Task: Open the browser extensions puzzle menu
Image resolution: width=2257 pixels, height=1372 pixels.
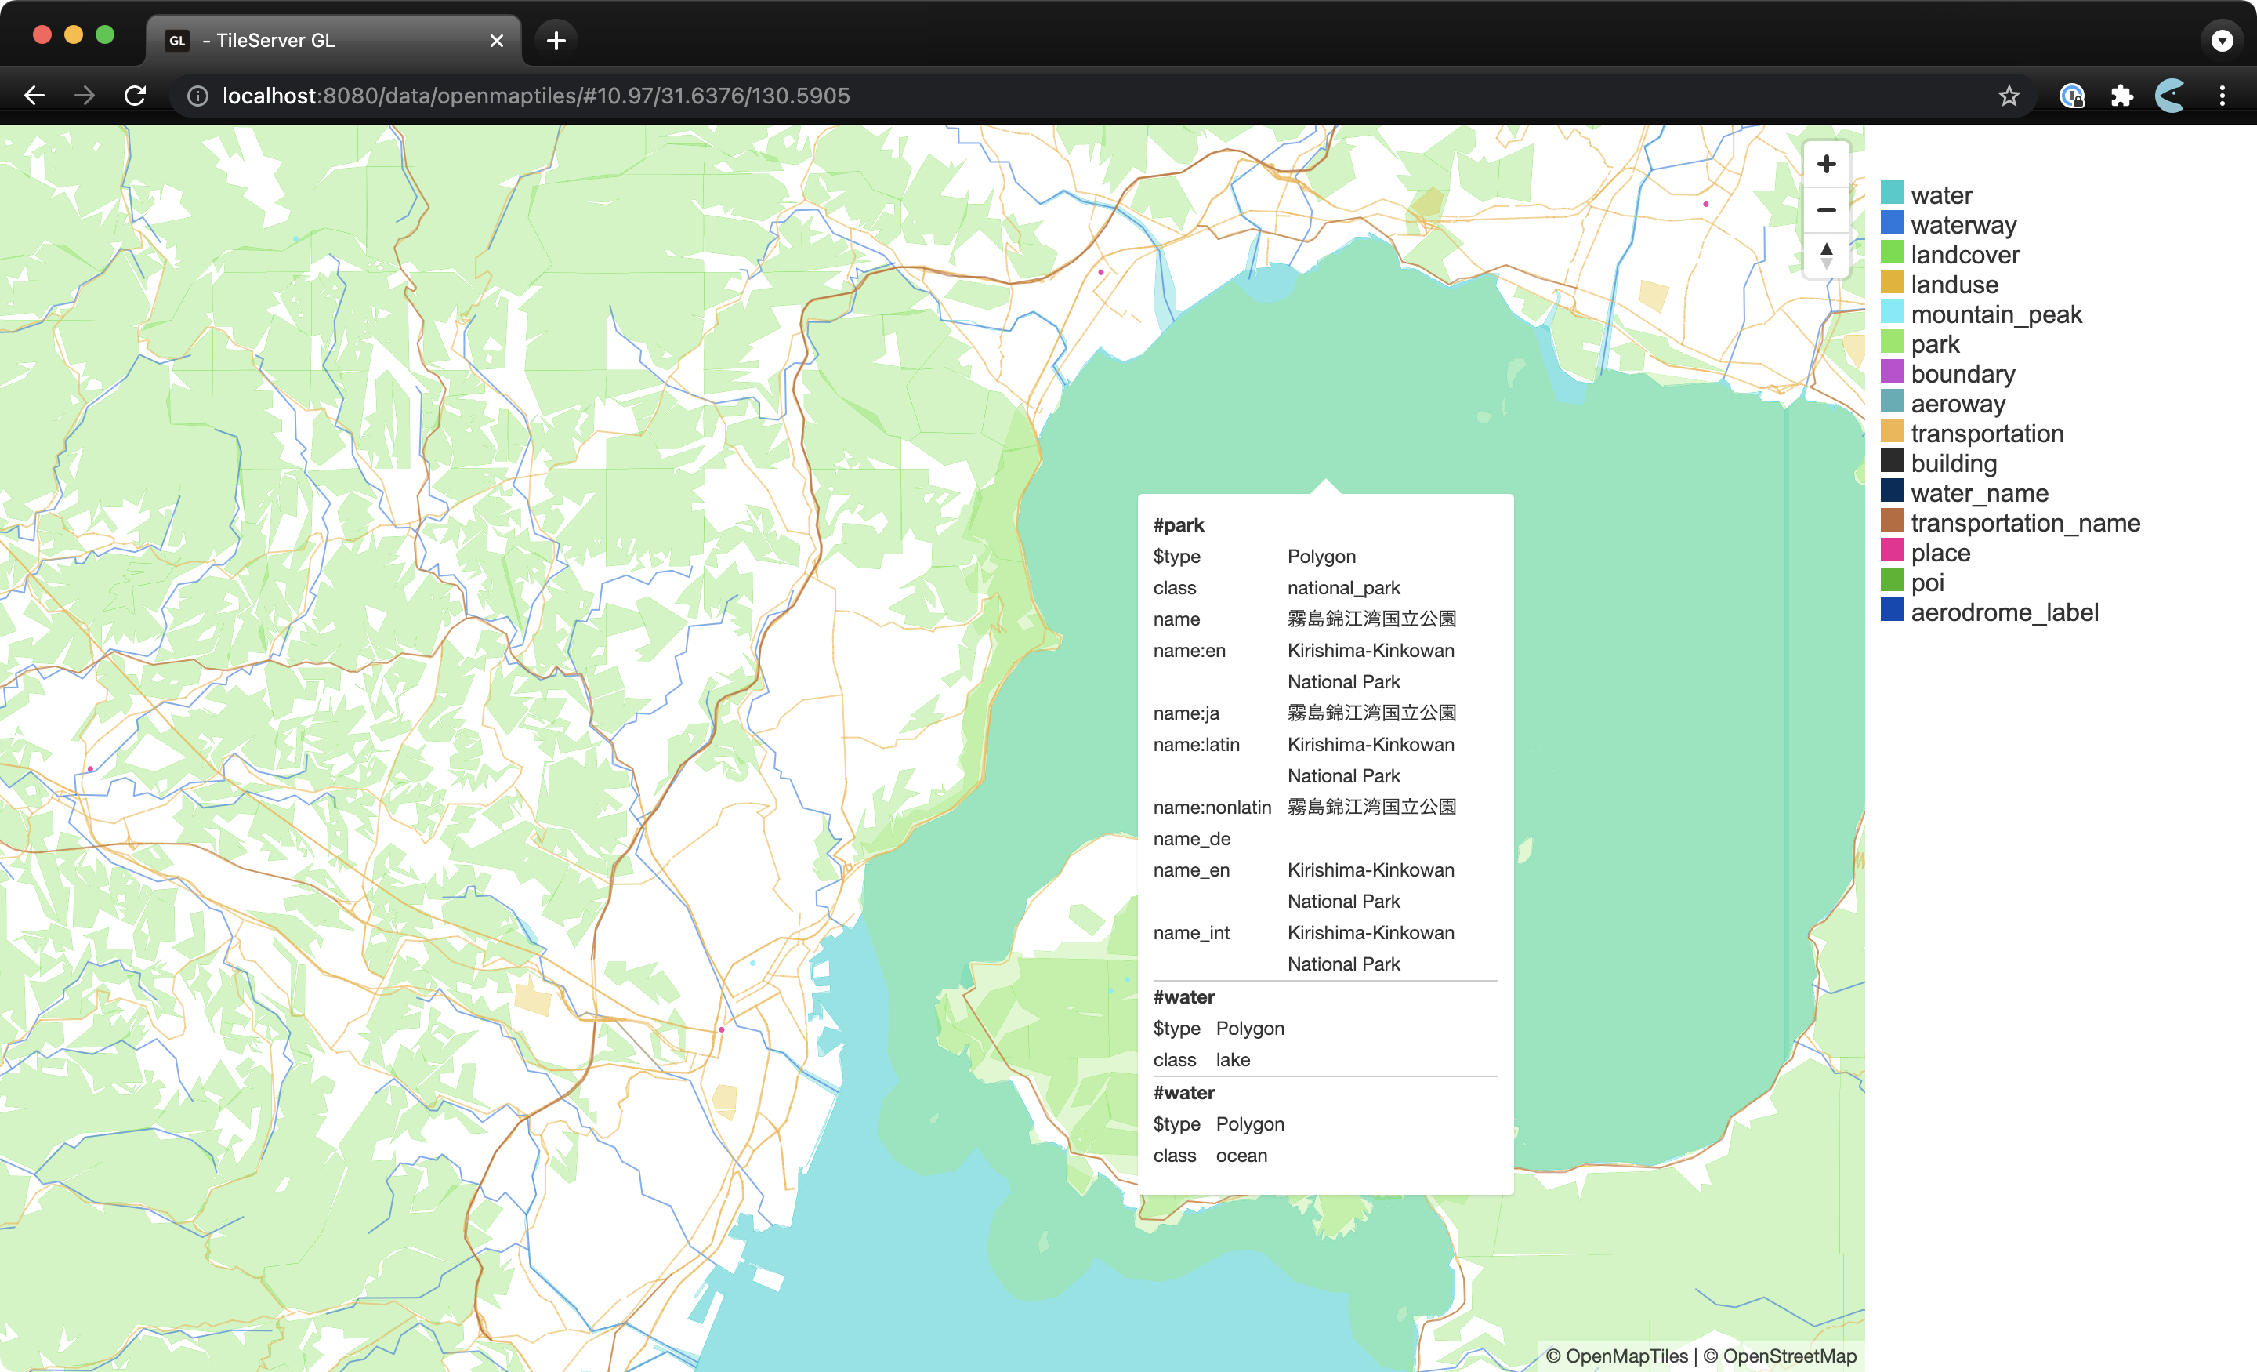Action: 2121,96
